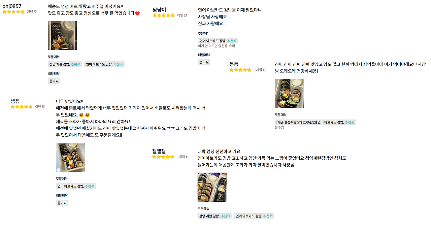
Task: Click a star in phj0857's five-star rating
Action: [13, 11]
